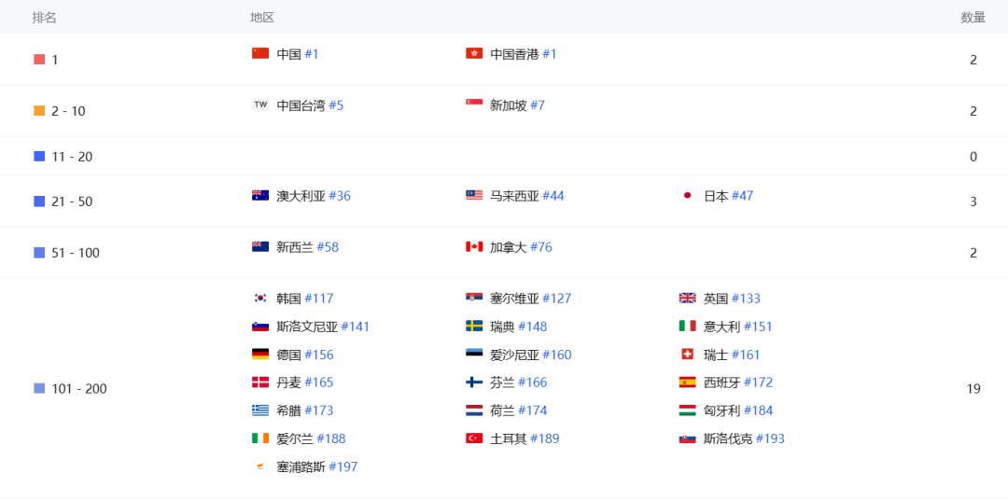Click the Canada flag icon
The height and width of the screenshot is (501, 1008).
(x=474, y=247)
